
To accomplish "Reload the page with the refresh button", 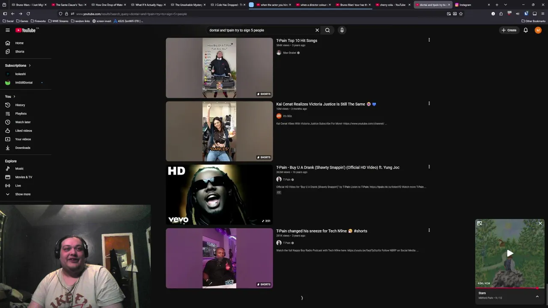I will click(x=28, y=14).
